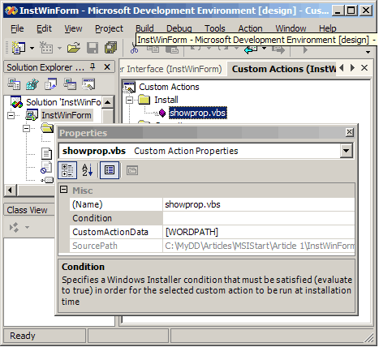
Task: Collapse the Install folder node
Action: [x=129, y=100]
